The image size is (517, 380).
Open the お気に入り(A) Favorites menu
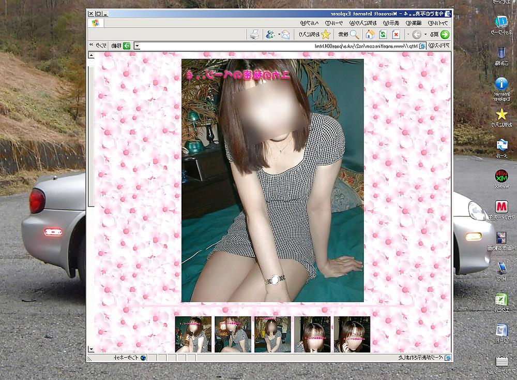363,23
